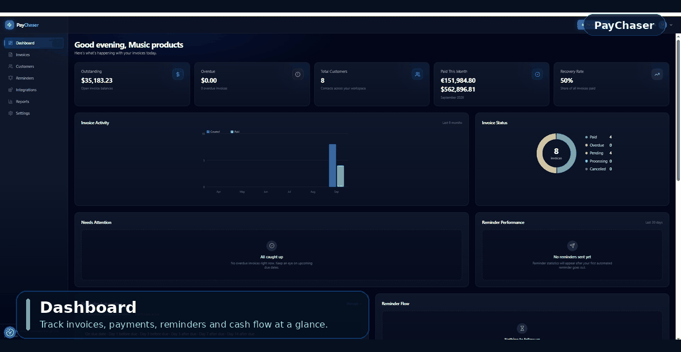Select Paid in Invoice Status legend
681x352 pixels.
click(598, 137)
